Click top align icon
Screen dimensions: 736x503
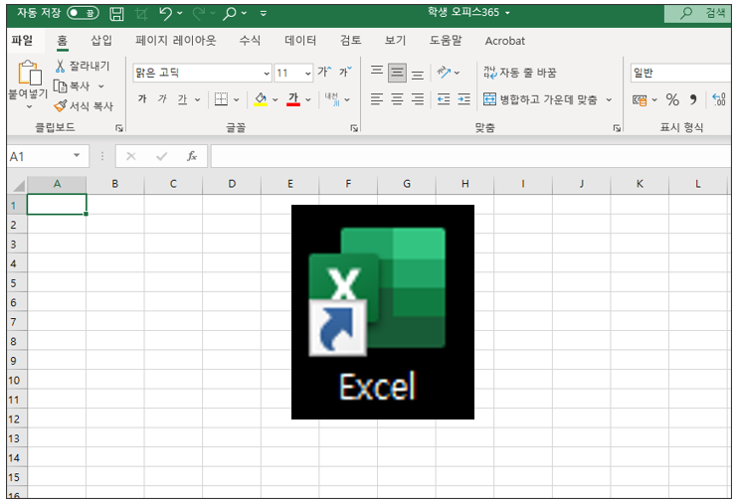coord(376,72)
